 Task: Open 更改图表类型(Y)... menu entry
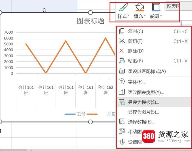[x=154, y=92]
